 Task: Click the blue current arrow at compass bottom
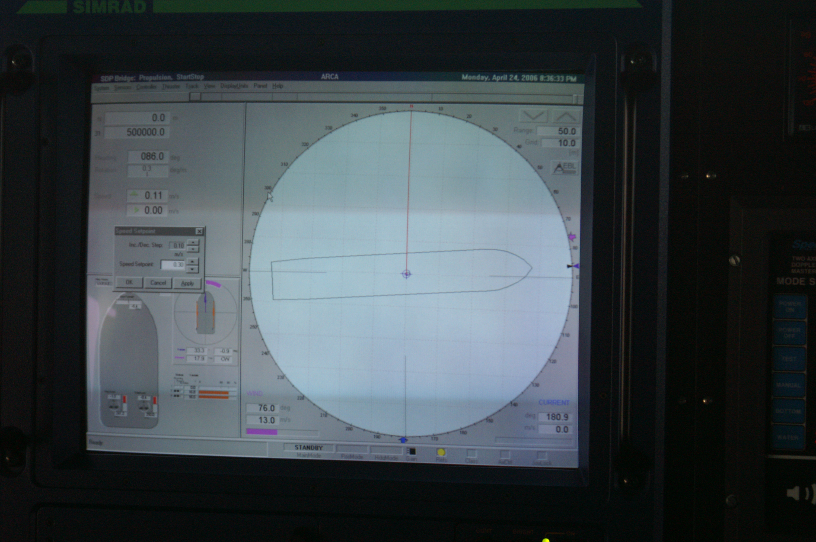(x=403, y=440)
